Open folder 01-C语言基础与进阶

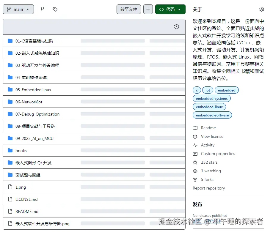pos(34,41)
